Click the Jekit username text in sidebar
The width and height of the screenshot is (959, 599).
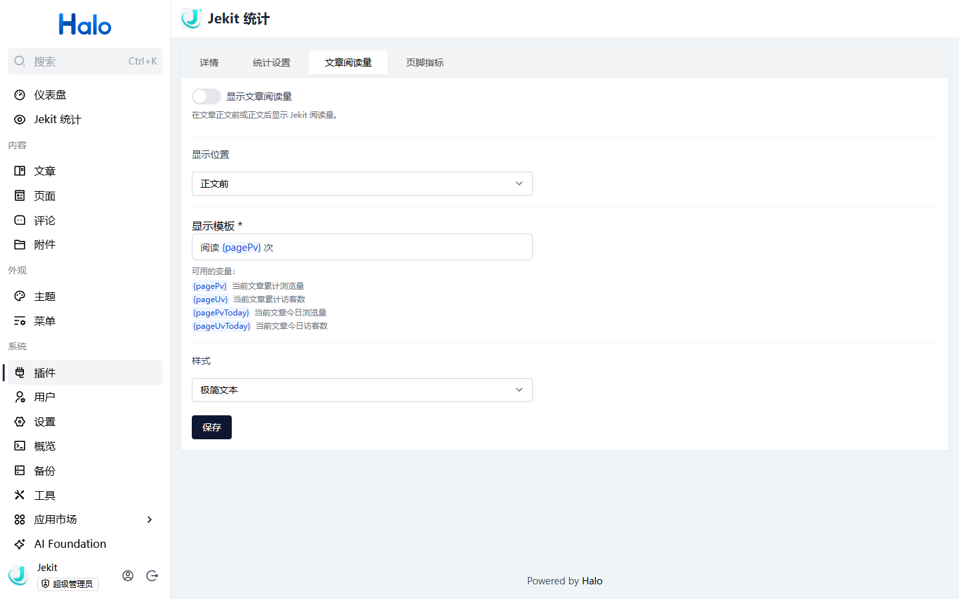47,568
